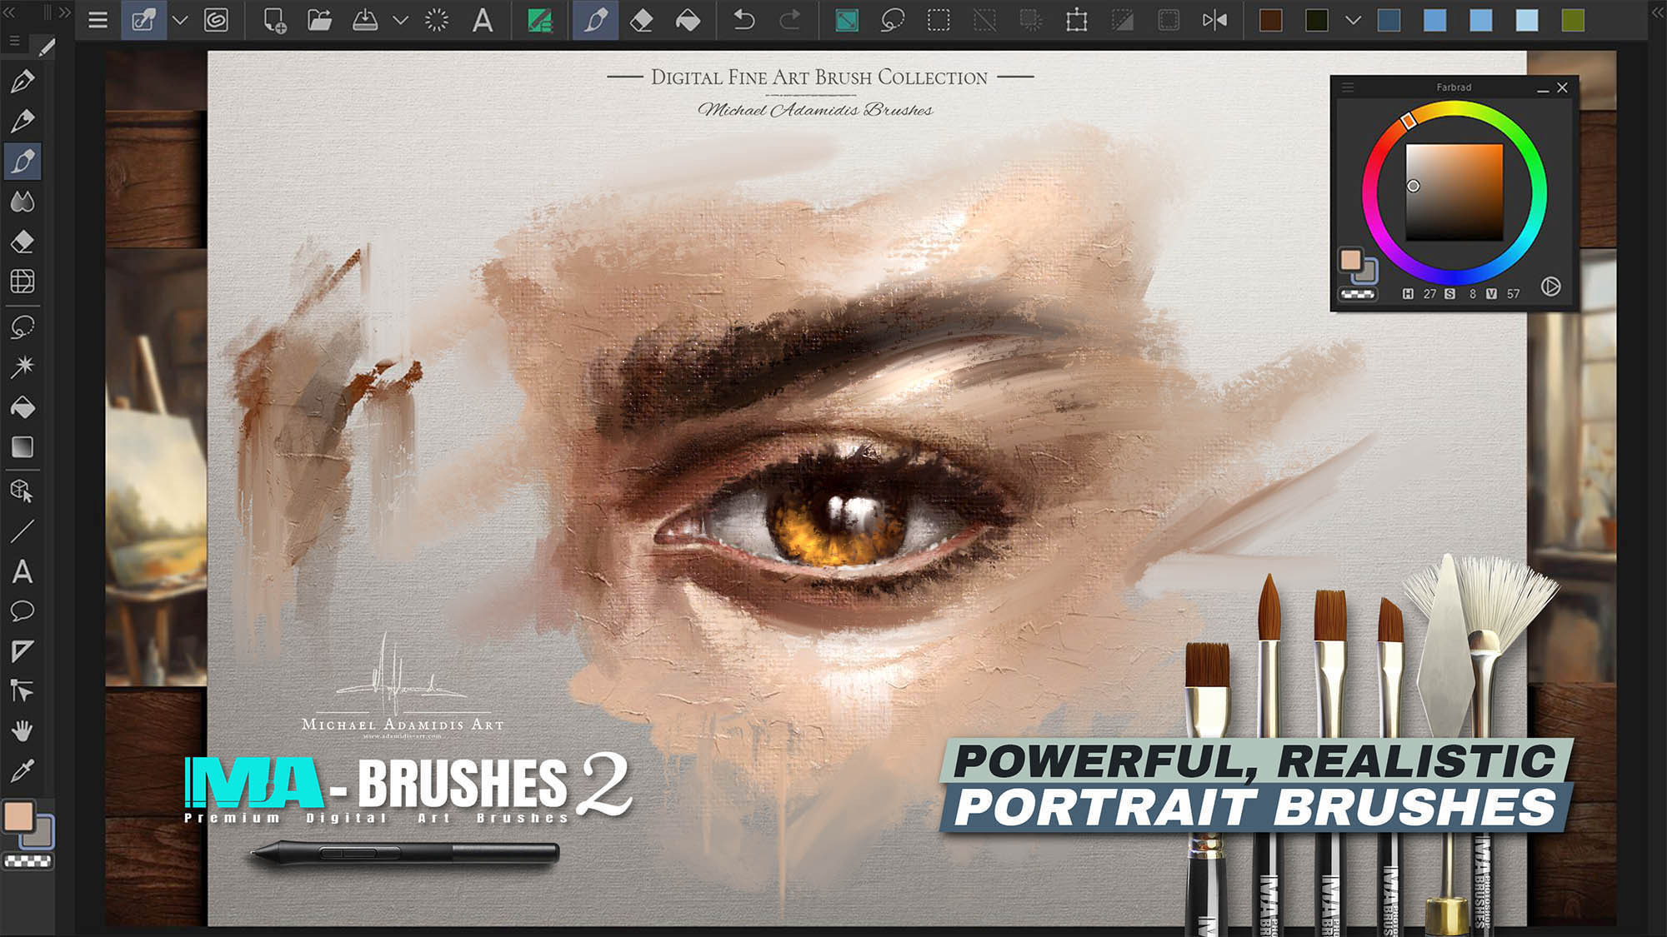
Task: Choose the pen drawing color icon in top toolbar
Action: [x=595, y=20]
